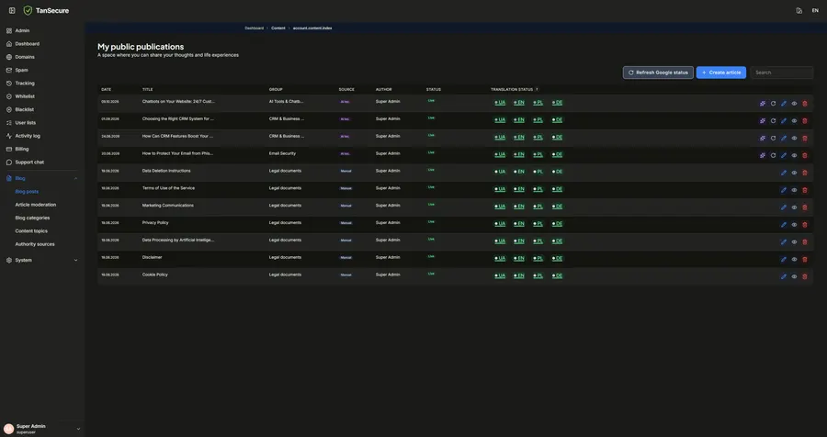Click the Dashboard breadcrumb link

tap(254, 28)
